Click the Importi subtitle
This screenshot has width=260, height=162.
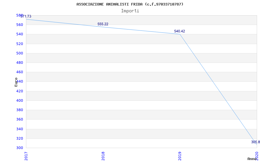(x=130, y=11)
